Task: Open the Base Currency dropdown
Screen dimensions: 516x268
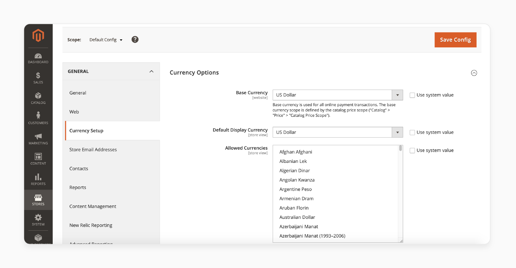Action: click(x=338, y=95)
